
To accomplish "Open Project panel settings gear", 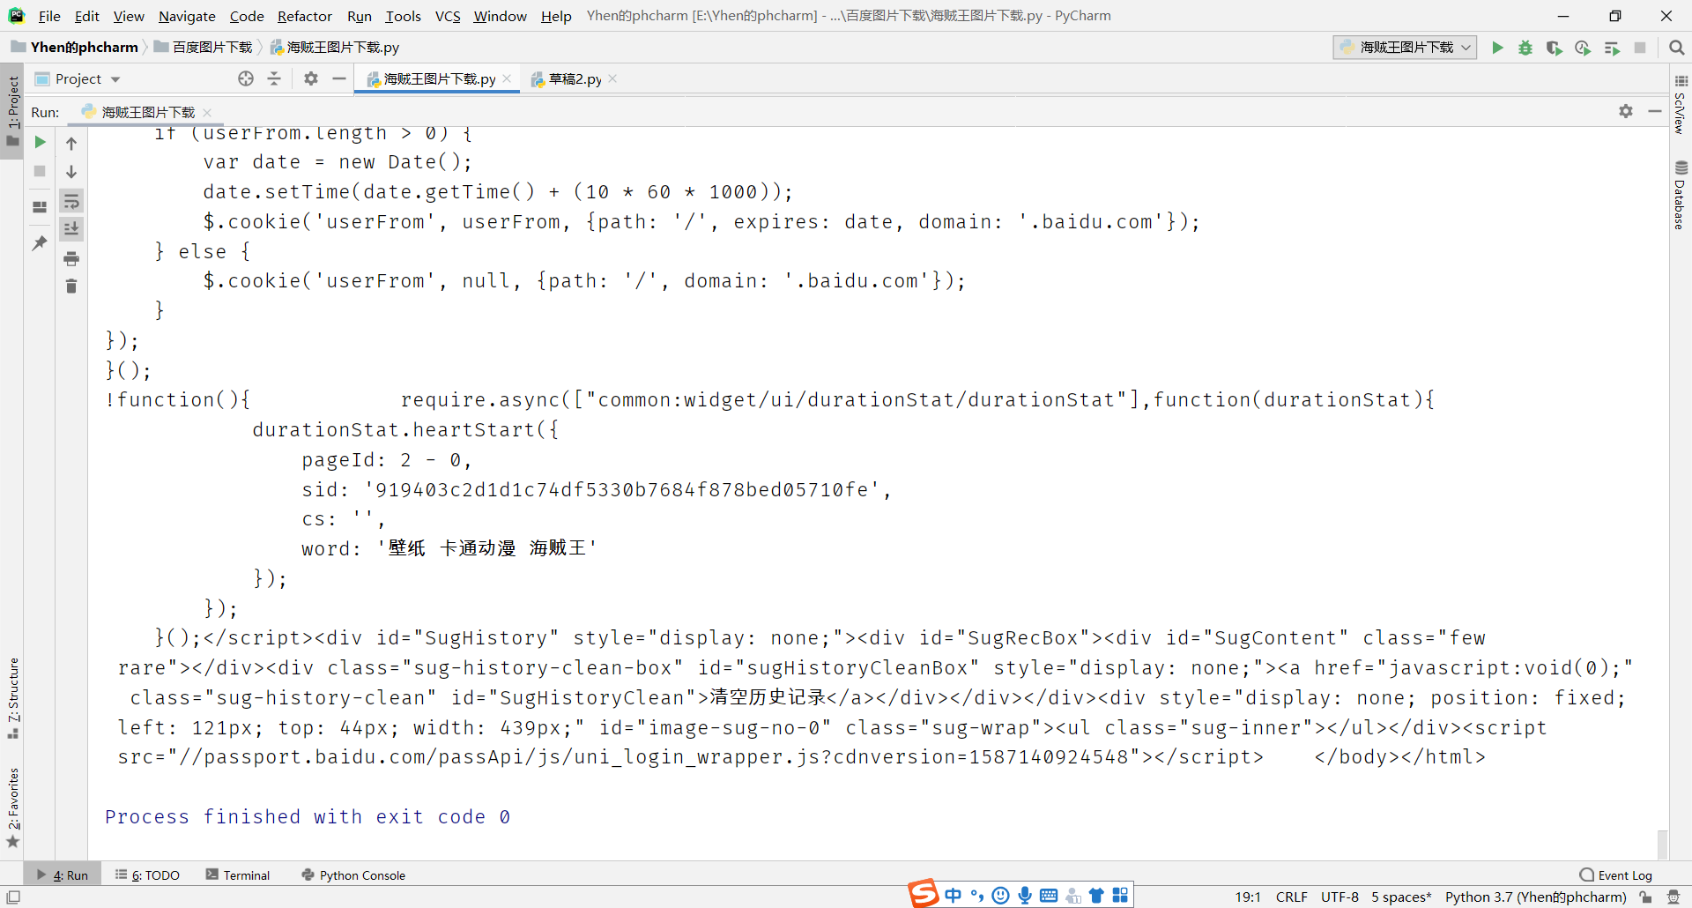I will (311, 78).
